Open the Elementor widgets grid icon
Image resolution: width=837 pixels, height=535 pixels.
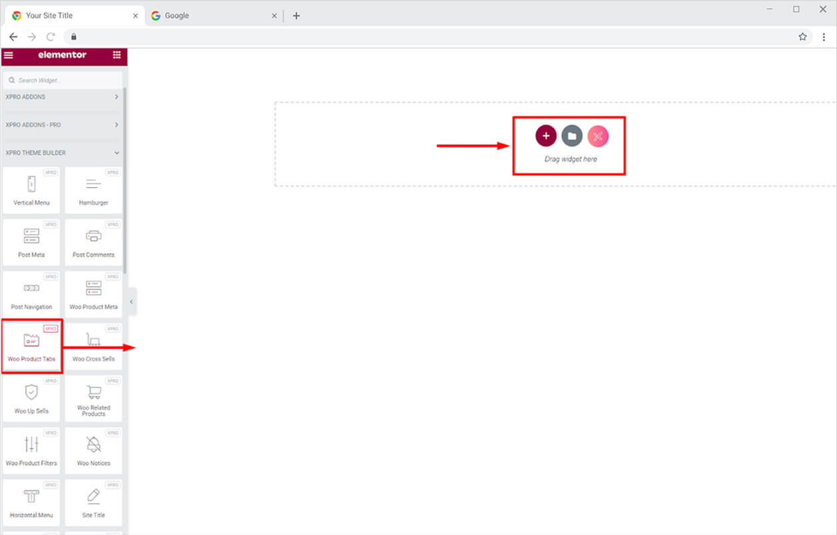coord(117,55)
